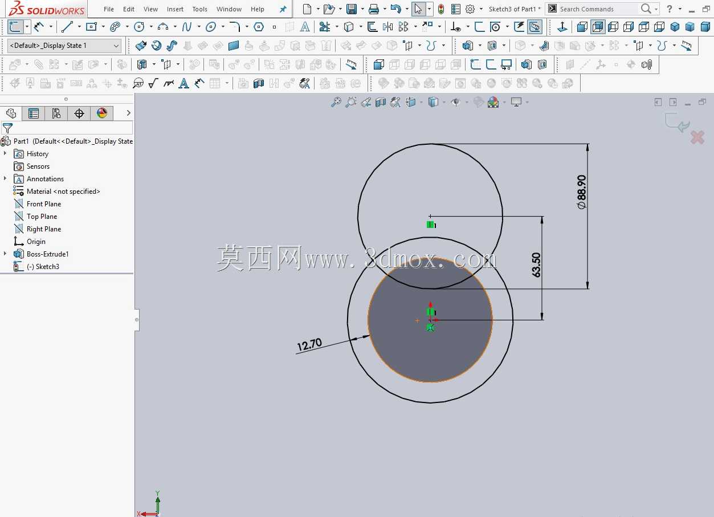The image size is (714, 517).
Task: Click the red X to cancel sketch
Action: [x=697, y=137]
